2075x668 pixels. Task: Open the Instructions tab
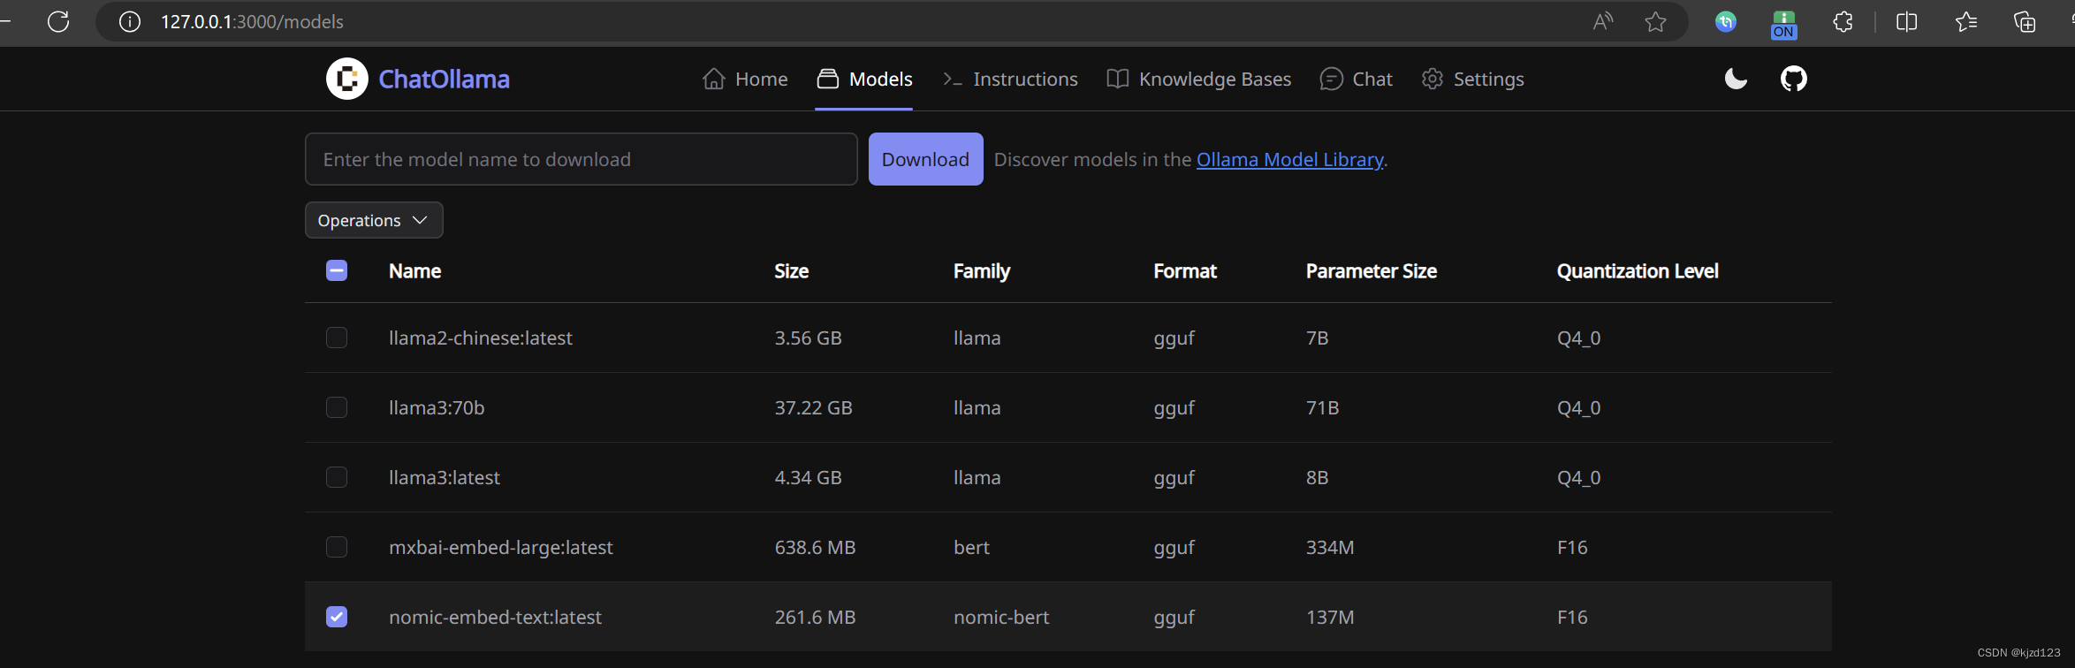coord(1010,79)
